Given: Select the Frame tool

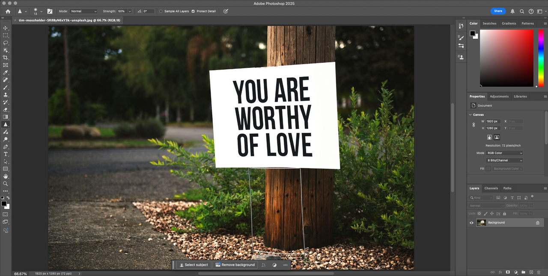Looking at the screenshot, I should point(6,65).
